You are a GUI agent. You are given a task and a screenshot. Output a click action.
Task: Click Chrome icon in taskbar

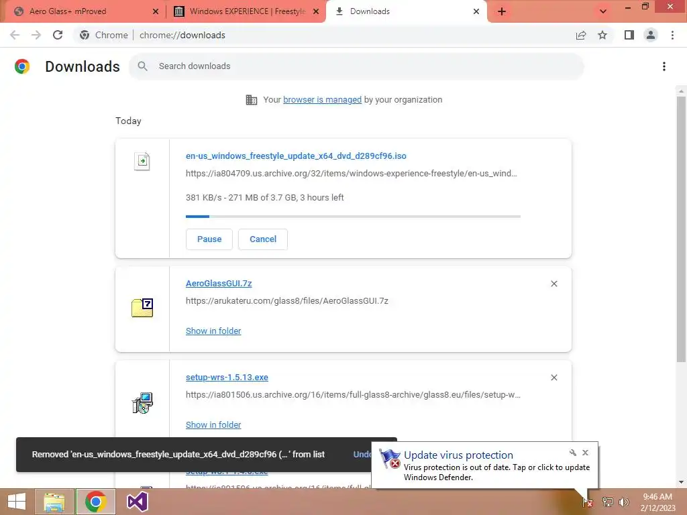pyautogui.click(x=95, y=502)
